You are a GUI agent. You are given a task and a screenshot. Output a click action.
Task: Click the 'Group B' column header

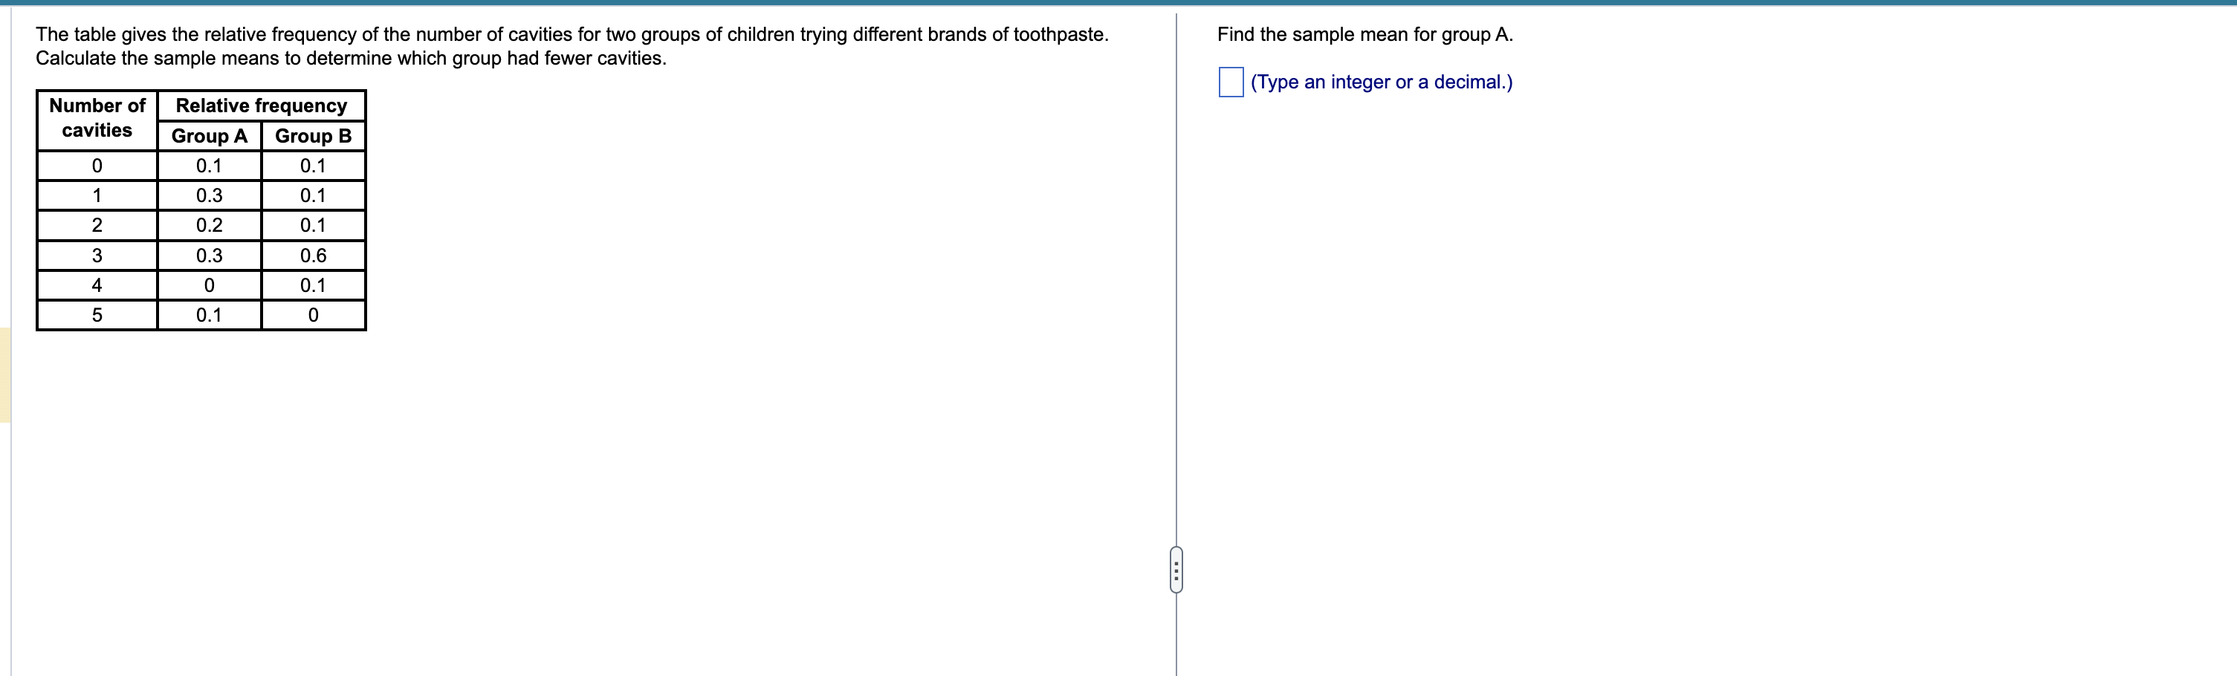pyautogui.click(x=314, y=136)
